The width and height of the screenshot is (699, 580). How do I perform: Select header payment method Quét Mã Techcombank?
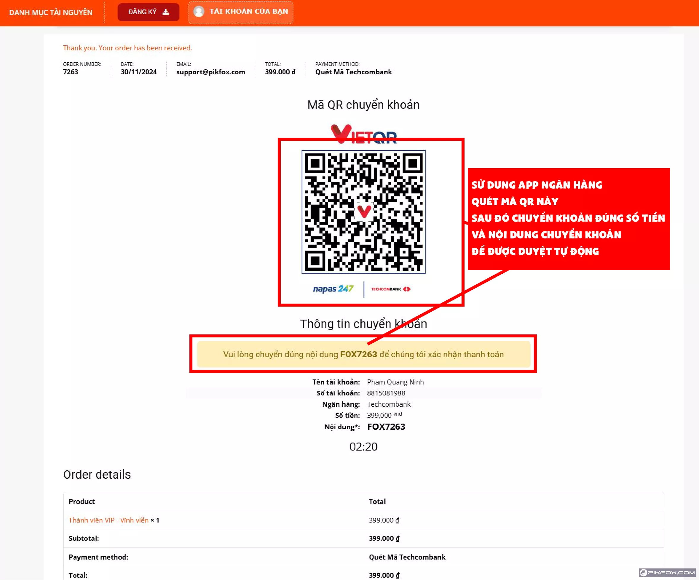coord(353,72)
